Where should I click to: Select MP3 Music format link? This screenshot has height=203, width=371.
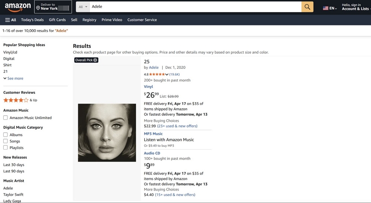pos(153,134)
